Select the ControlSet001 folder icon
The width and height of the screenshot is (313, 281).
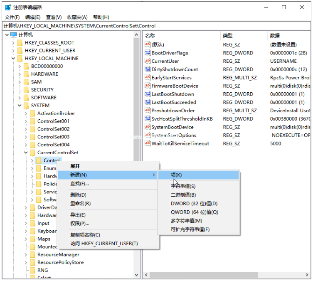point(32,121)
